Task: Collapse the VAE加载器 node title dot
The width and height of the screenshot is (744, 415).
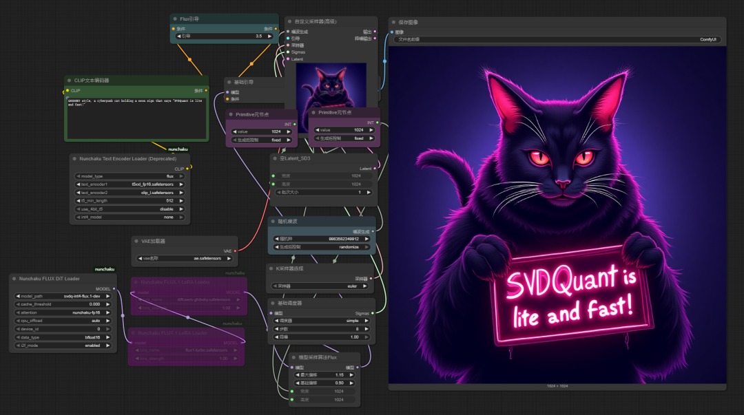Action: click(x=136, y=241)
